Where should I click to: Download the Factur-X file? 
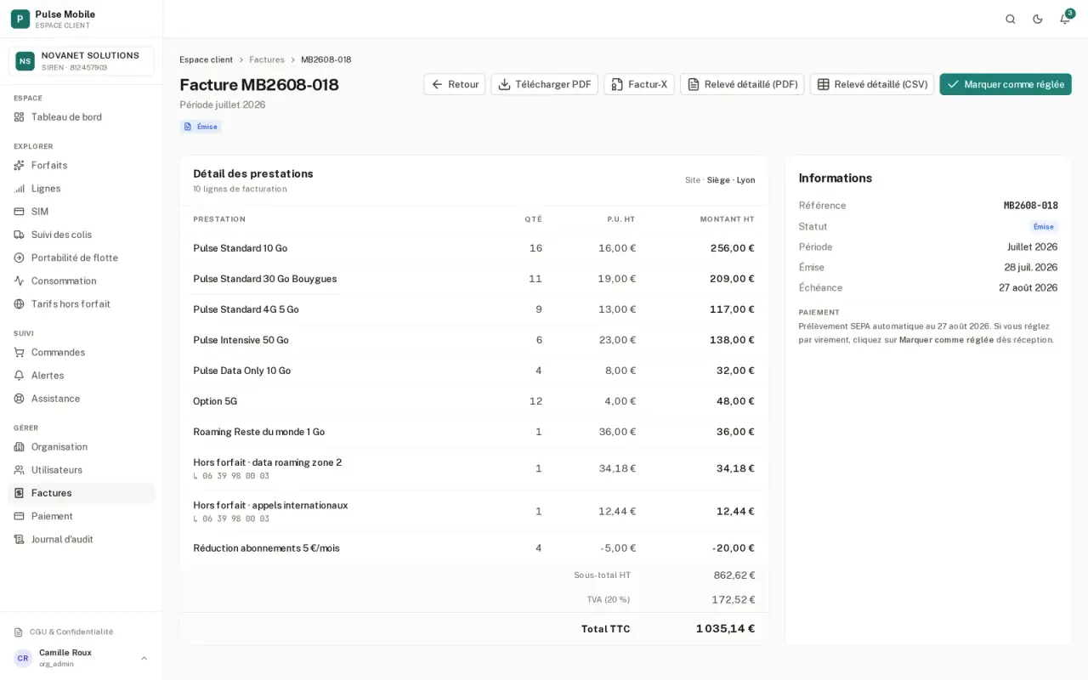click(639, 84)
